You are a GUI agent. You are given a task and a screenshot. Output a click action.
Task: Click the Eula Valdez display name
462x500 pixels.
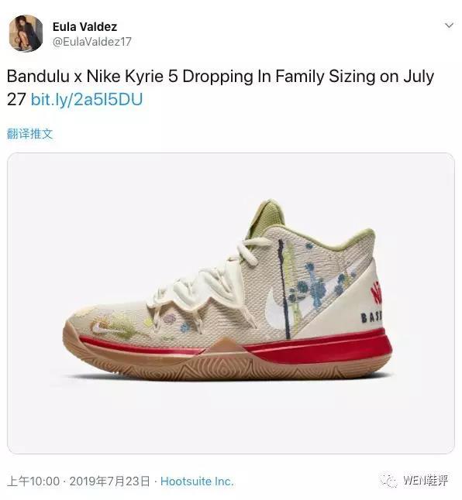coord(84,27)
